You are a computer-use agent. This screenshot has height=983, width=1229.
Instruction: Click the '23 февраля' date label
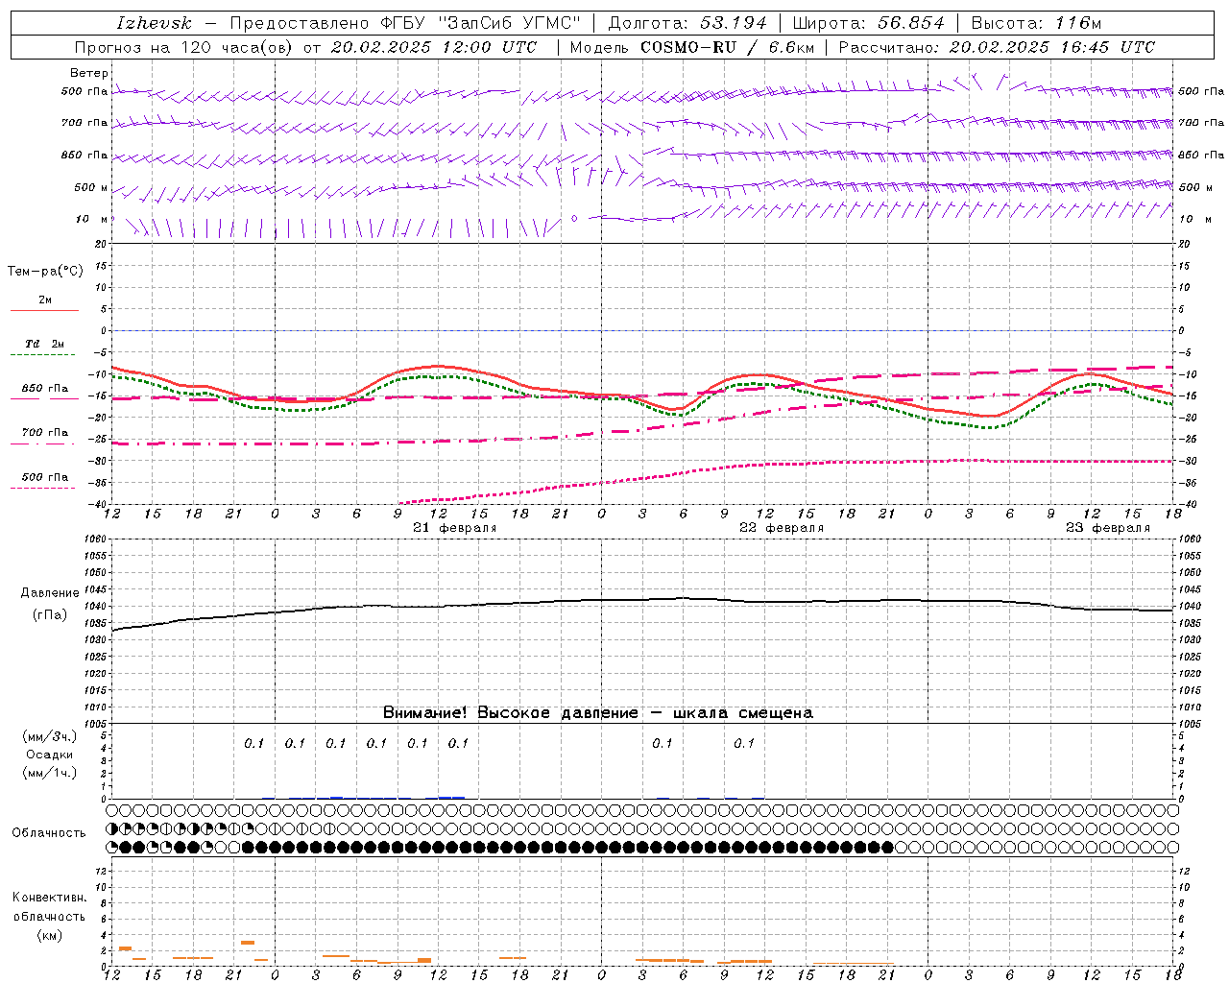1108,528
